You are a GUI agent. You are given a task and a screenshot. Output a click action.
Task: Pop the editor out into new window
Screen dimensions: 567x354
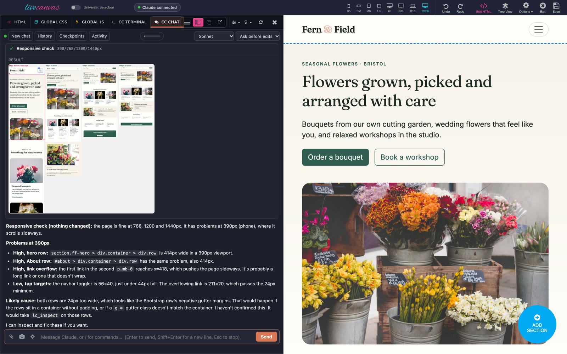coord(220,22)
